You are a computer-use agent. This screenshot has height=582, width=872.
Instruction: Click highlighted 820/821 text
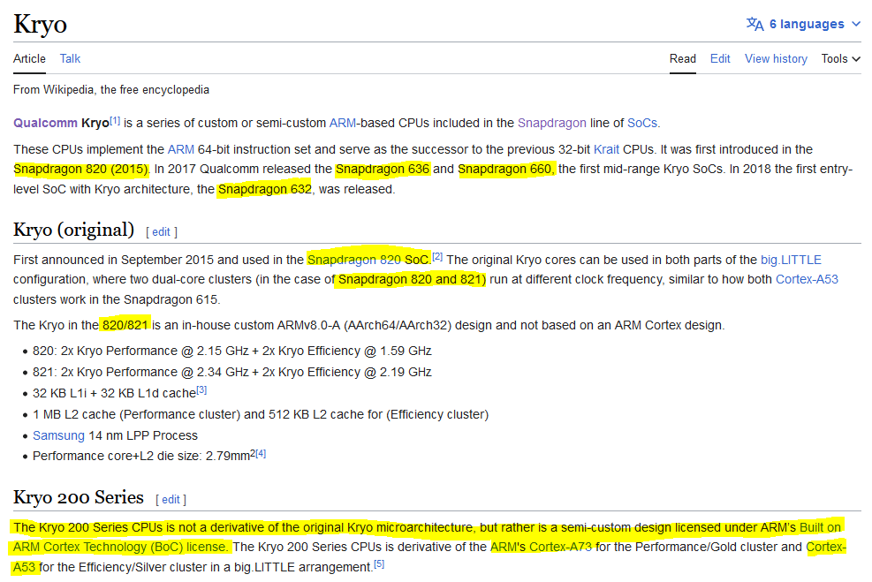click(x=125, y=325)
